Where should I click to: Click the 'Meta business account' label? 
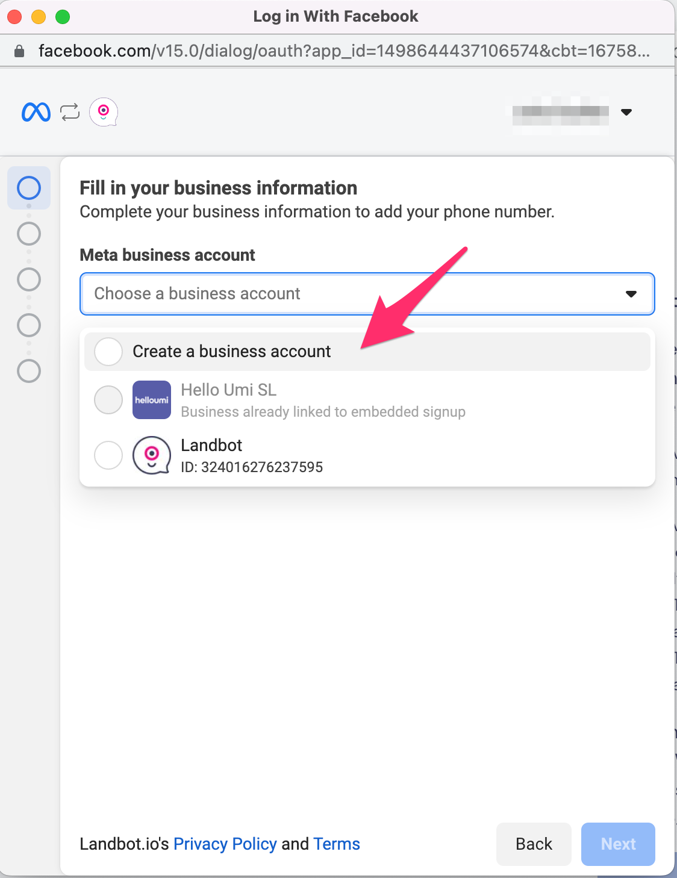coord(167,255)
